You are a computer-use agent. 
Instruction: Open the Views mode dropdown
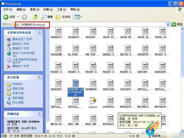[78, 17]
